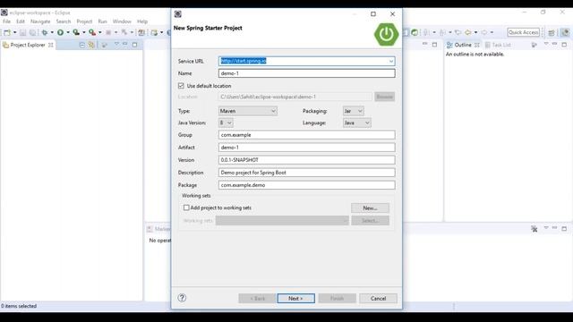This screenshot has width=573, height=322.
Task: Open the Help menu
Action: [x=142, y=21]
